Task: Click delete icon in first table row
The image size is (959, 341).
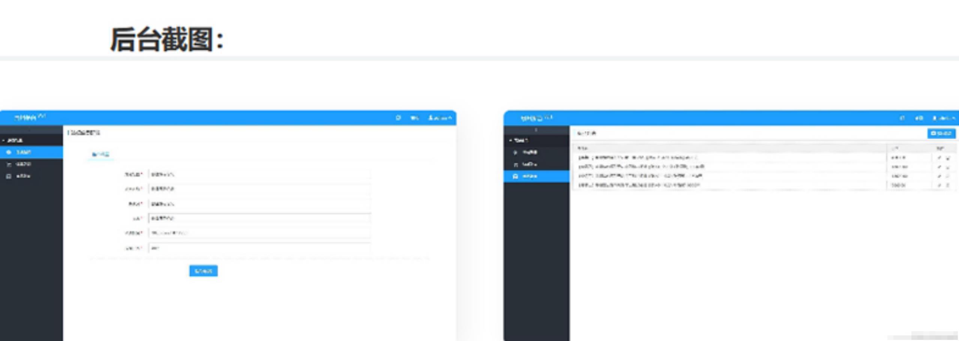Action: click(948, 158)
